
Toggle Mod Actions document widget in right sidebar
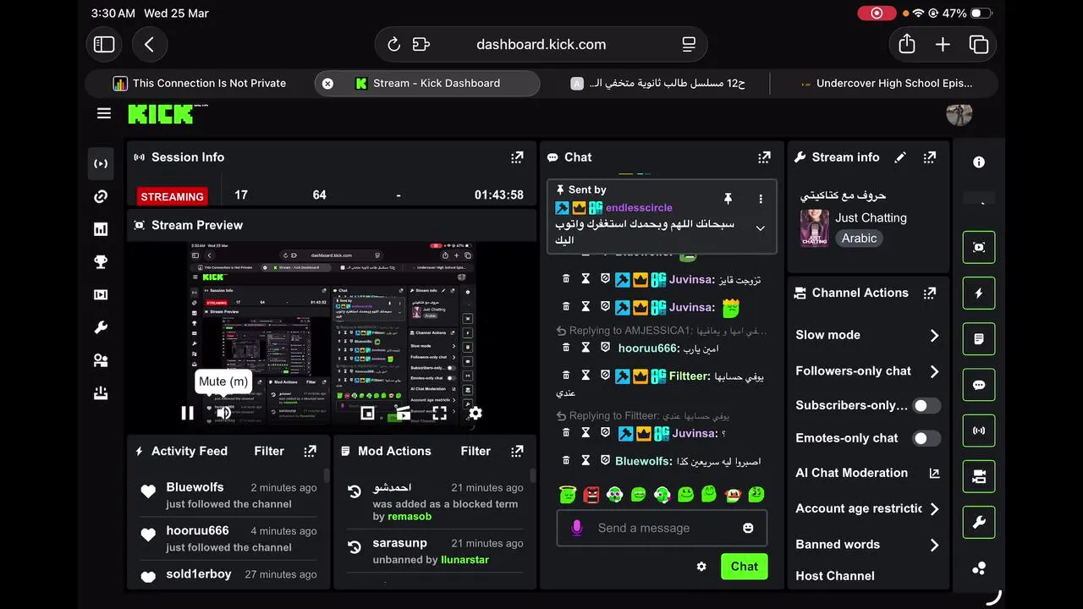point(979,339)
